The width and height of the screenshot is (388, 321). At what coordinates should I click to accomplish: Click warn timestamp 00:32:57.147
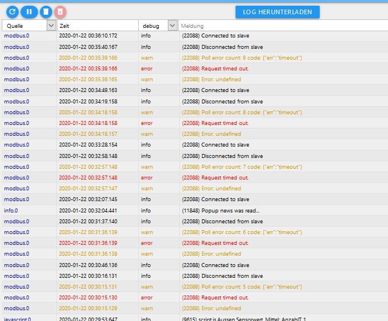click(x=88, y=189)
